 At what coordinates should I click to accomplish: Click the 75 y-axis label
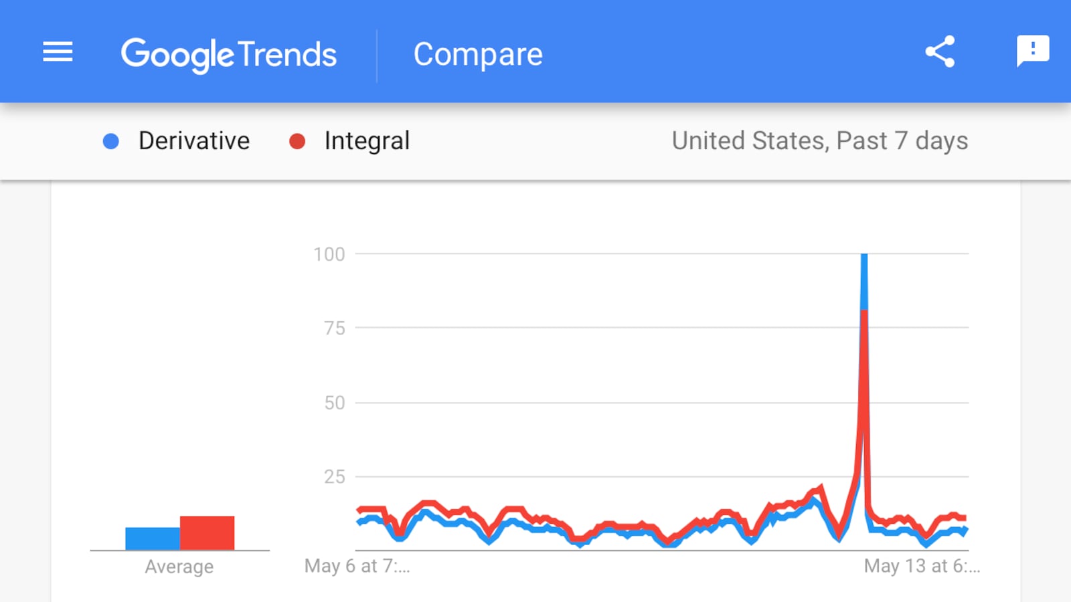coord(334,328)
